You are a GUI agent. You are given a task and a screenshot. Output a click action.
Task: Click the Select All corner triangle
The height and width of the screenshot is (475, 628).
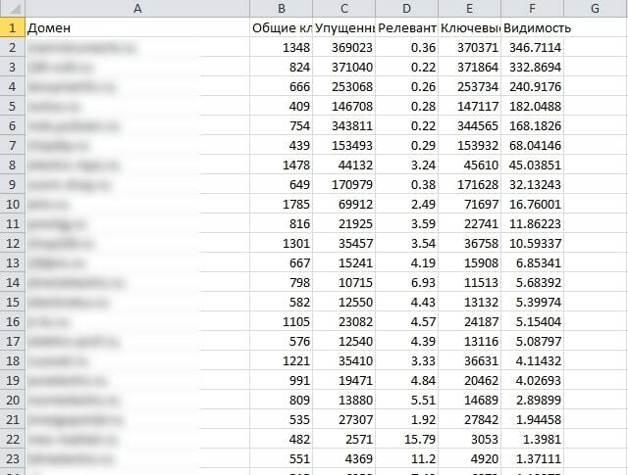pyautogui.click(x=12, y=8)
